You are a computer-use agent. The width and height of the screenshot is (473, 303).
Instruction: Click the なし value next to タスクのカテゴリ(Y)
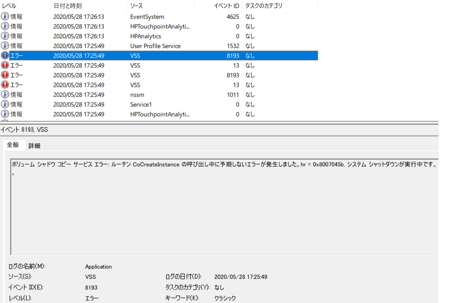219,287
